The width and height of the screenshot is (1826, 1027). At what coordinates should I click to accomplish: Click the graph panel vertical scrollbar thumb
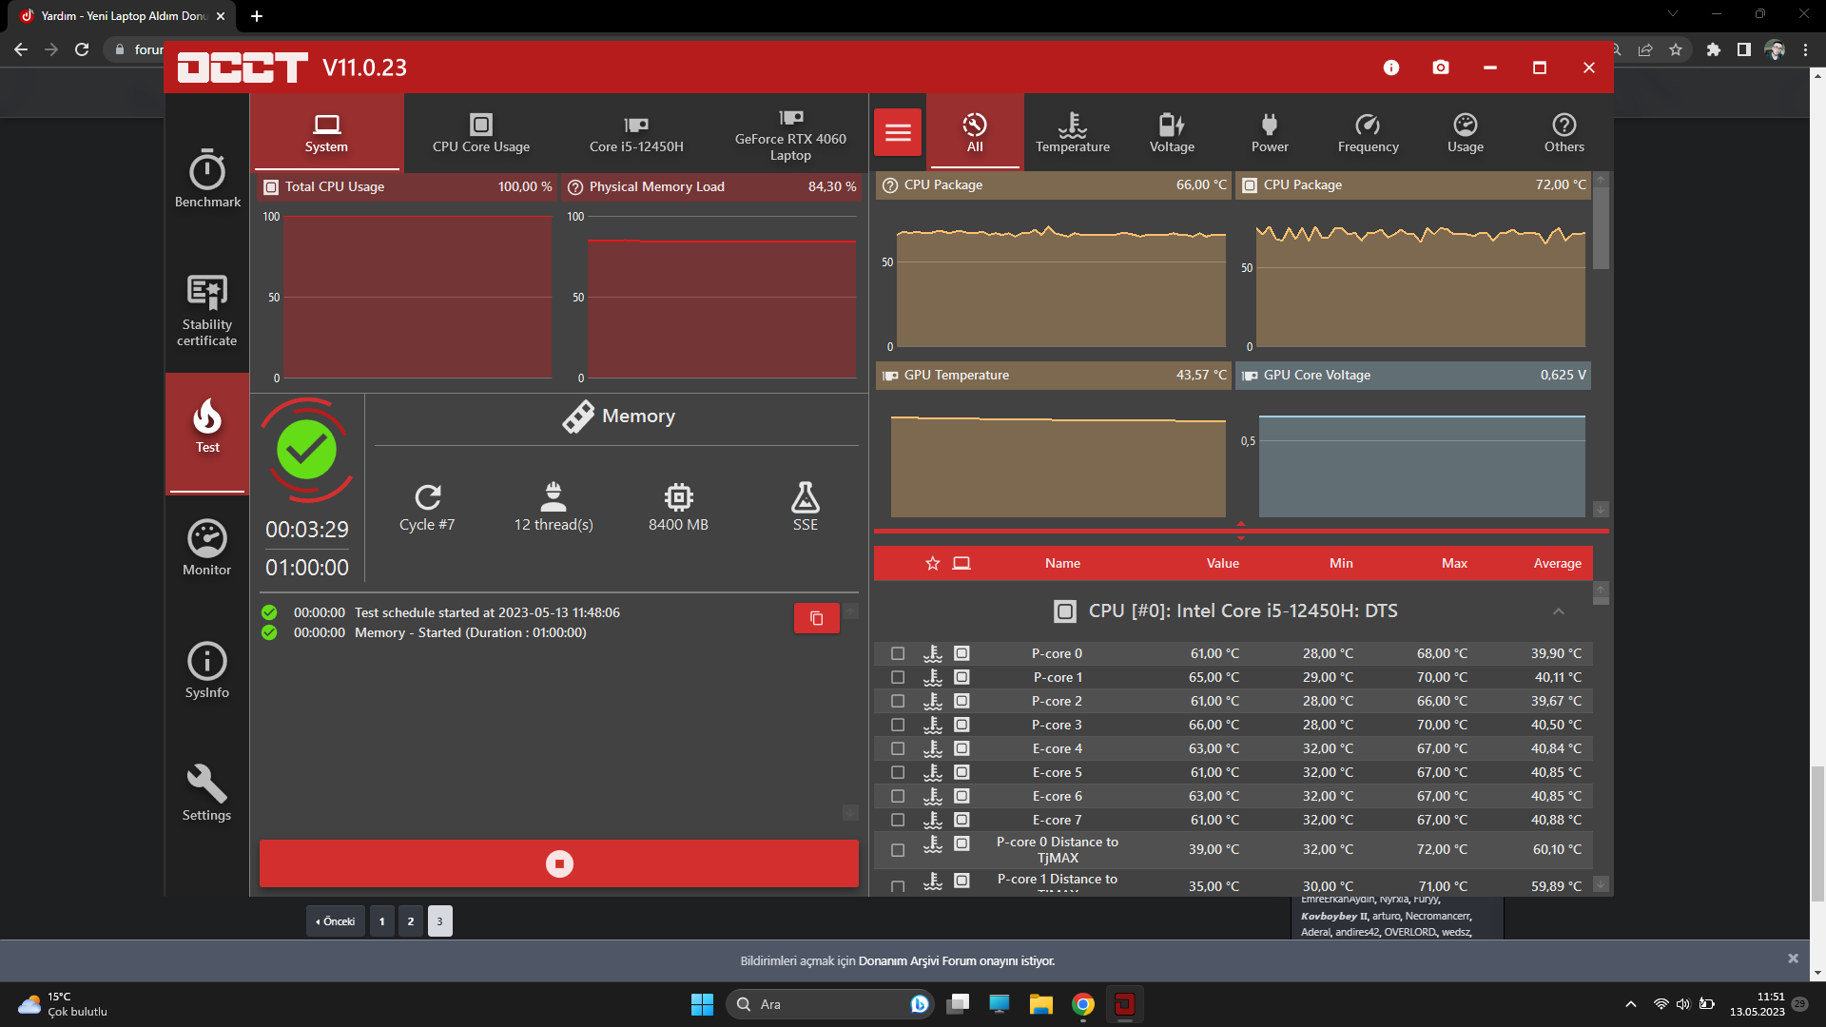tap(1601, 228)
